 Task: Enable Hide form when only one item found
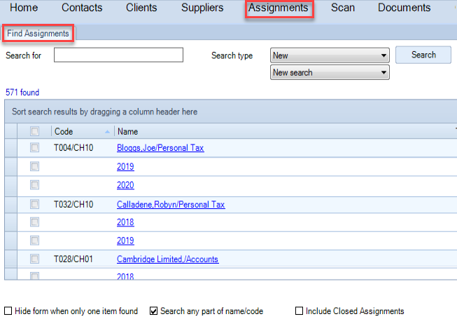point(8,311)
